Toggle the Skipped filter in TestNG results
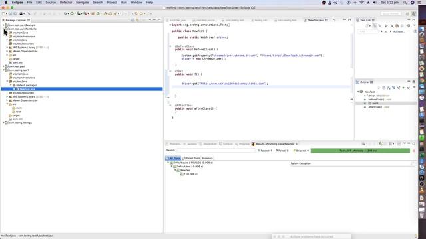 pos(301,151)
